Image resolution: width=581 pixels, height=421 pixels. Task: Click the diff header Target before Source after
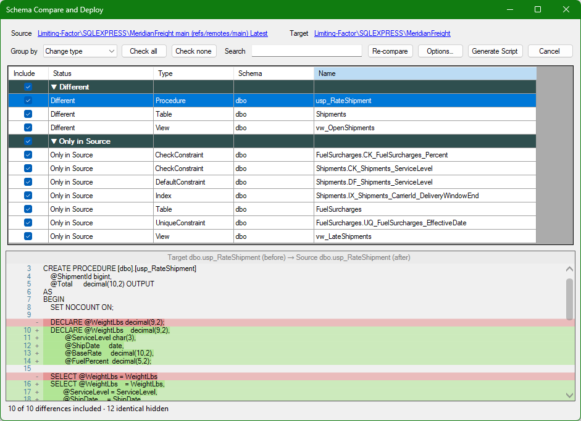pos(288,257)
